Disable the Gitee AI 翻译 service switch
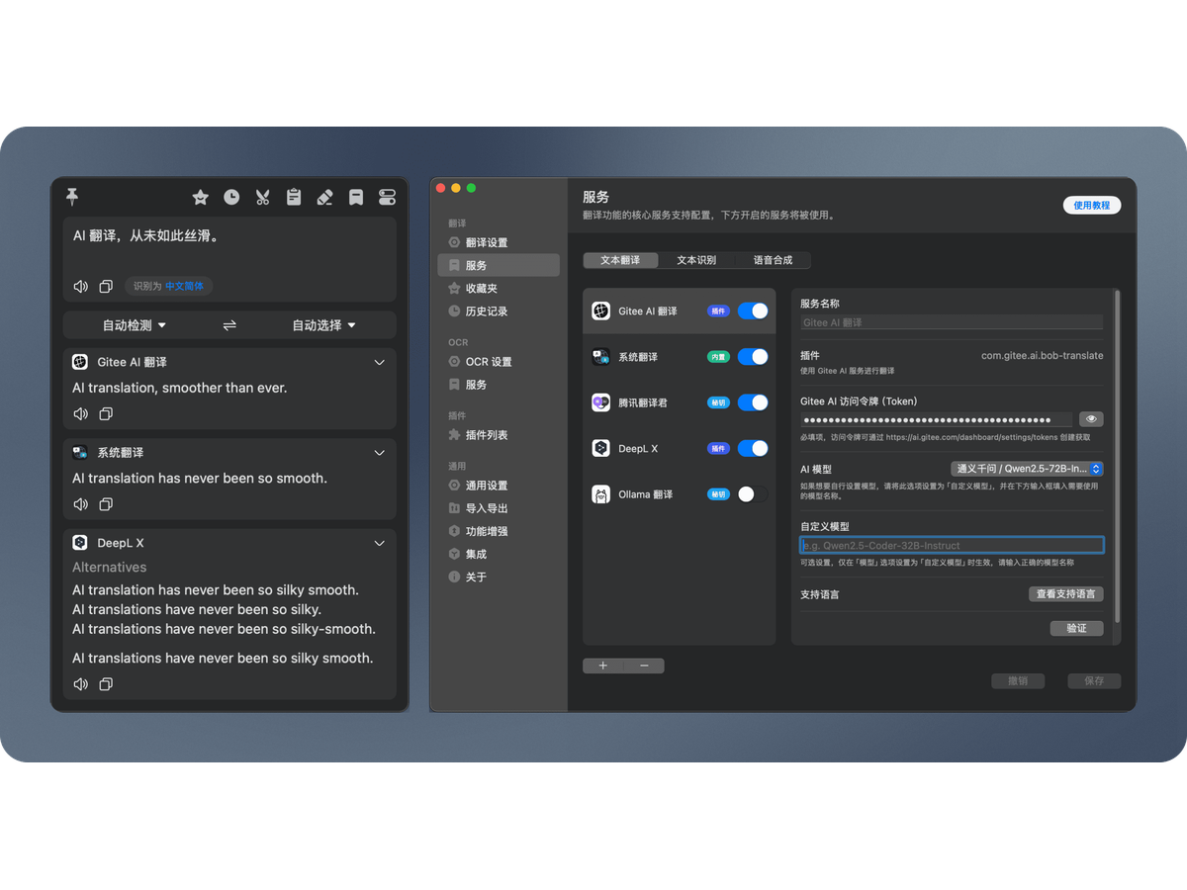1187x890 pixels. pyautogui.click(x=753, y=311)
